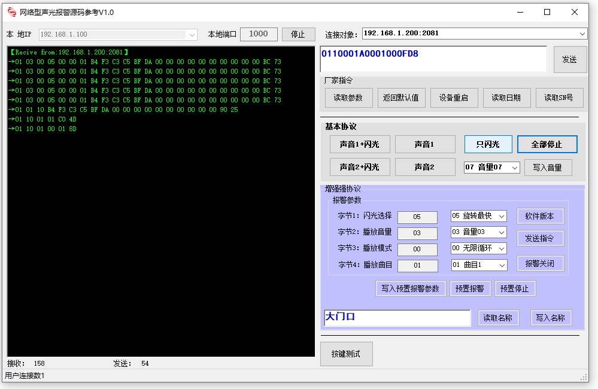Click the 停止 button next to local port
The width and height of the screenshot is (598, 389).
298,34
